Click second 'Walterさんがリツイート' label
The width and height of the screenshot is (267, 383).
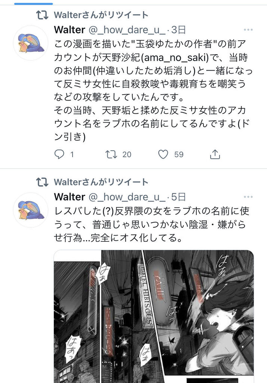pos(101,182)
